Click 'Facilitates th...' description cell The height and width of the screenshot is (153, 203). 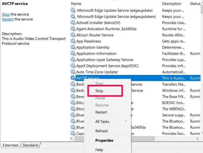(x=174, y=53)
